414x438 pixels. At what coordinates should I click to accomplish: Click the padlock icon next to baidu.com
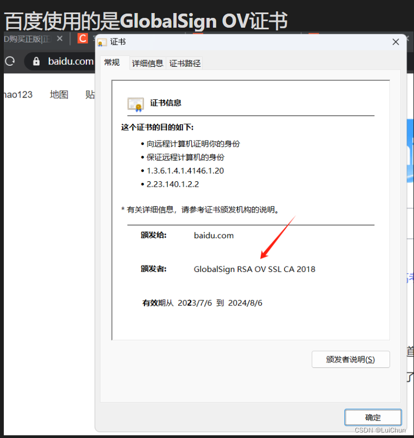click(x=36, y=61)
